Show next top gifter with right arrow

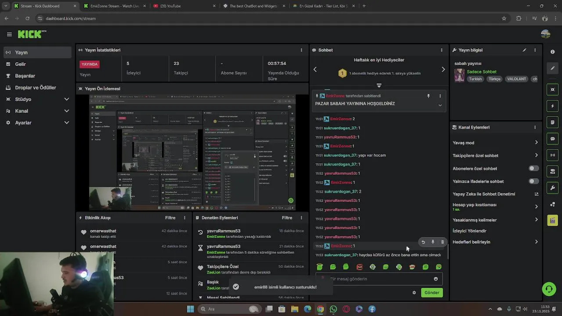(x=443, y=69)
